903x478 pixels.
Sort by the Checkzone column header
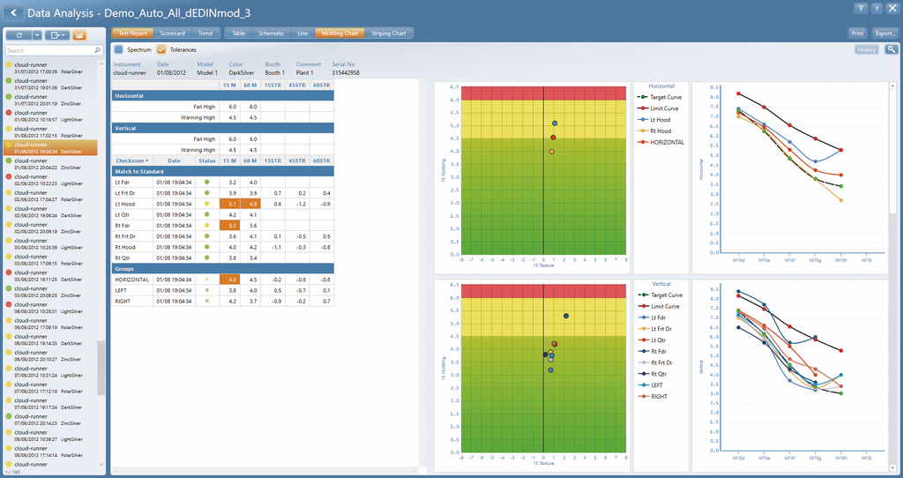pyautogui.click(x=132, y=161)
